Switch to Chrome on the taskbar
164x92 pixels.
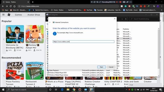(74, 90)
